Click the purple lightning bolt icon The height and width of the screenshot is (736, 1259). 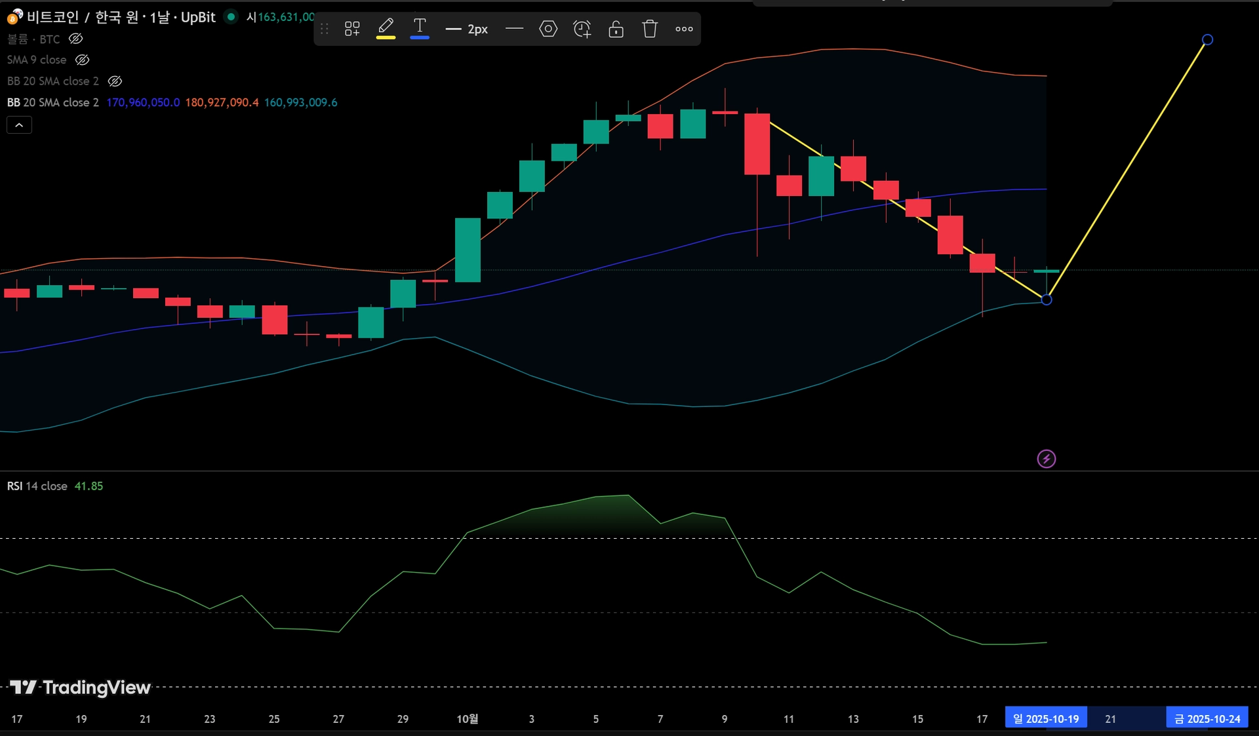(1047, 459)
